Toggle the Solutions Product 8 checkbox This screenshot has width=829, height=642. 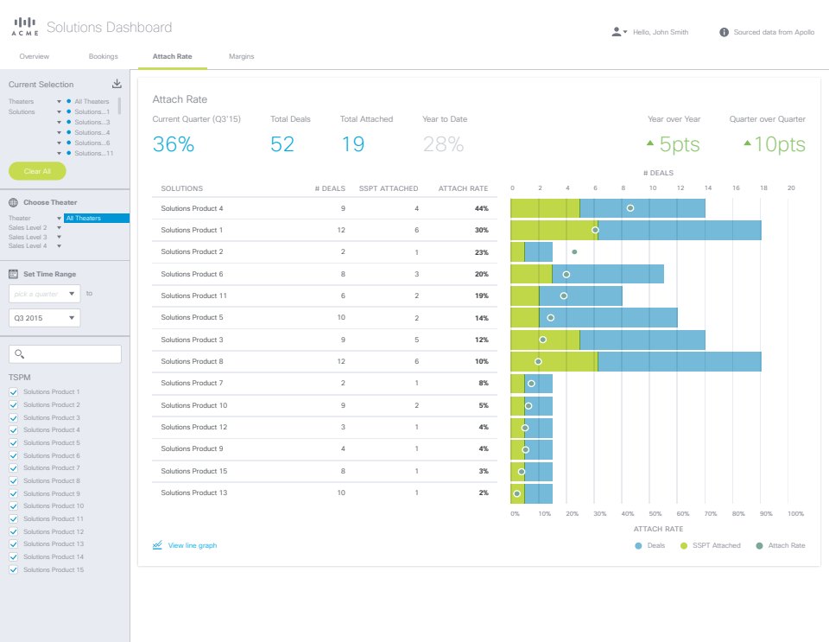coord(13,481)
